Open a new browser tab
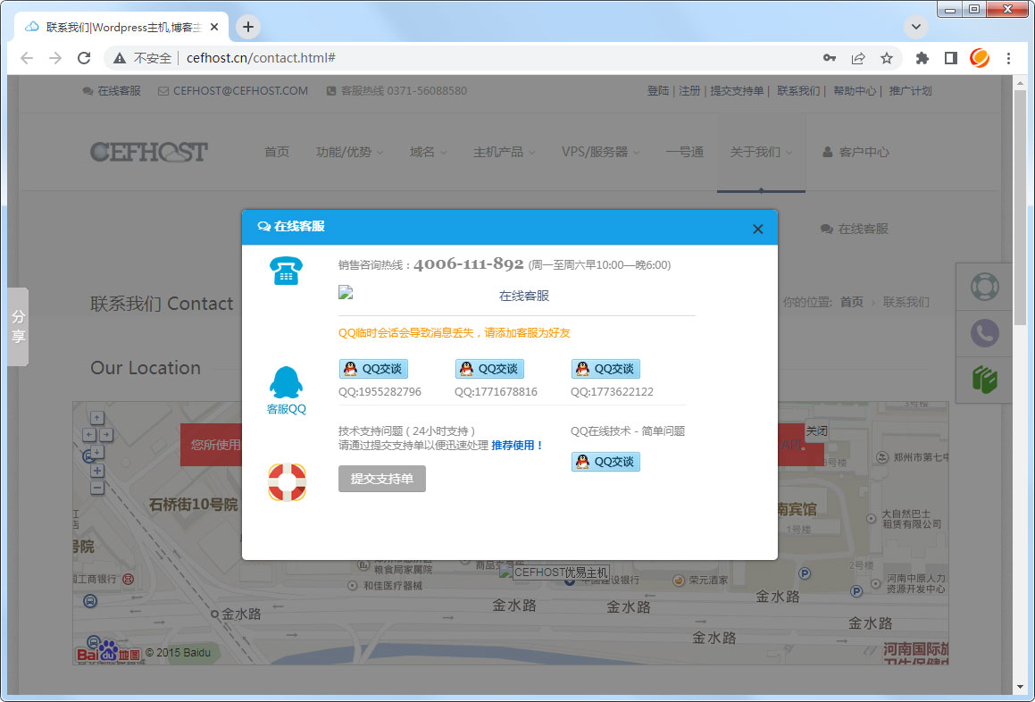1035x702 pixels. tap(248, 27)
